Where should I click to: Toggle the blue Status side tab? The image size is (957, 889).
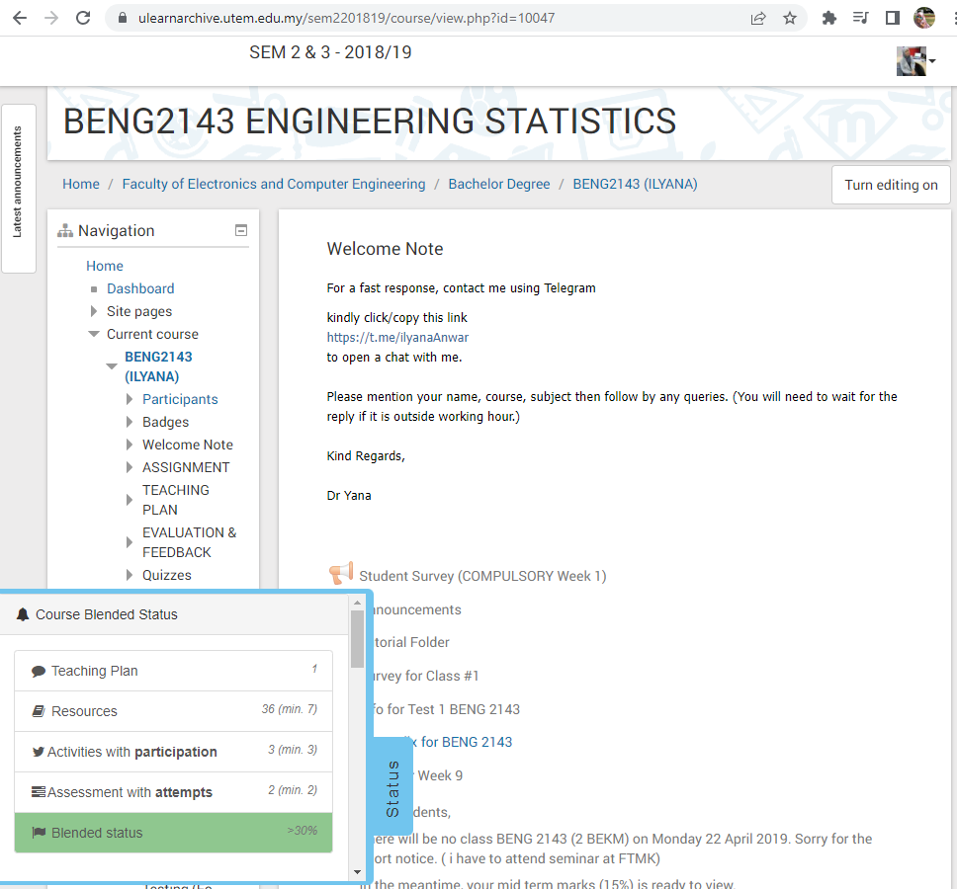(x=392, y=787)
